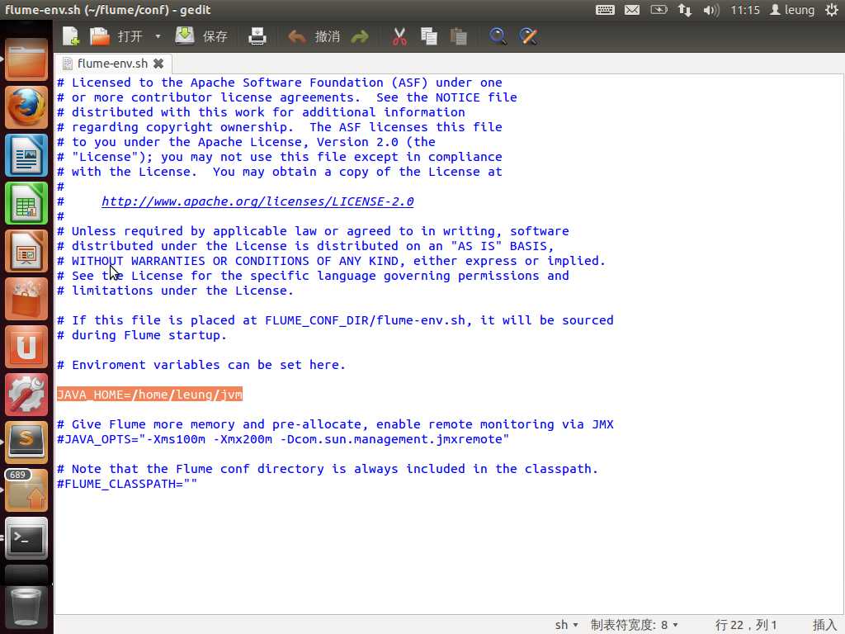
Task: Open the network connection indicator
Action: click(x=685, y=10)
